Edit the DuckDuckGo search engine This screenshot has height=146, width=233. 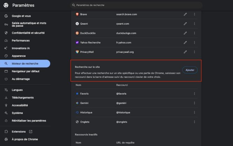[185, 33]
